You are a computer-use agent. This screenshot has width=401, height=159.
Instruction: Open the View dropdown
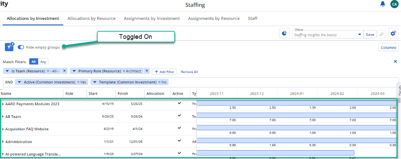click(360, 34)
